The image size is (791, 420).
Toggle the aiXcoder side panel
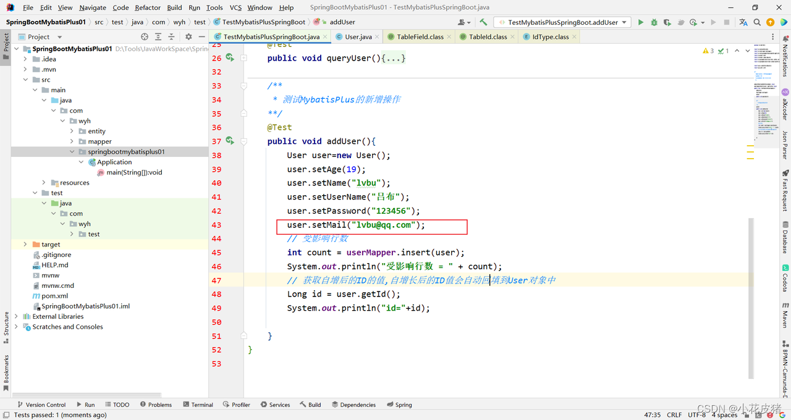pyautogui.click(x=785, y=105)
